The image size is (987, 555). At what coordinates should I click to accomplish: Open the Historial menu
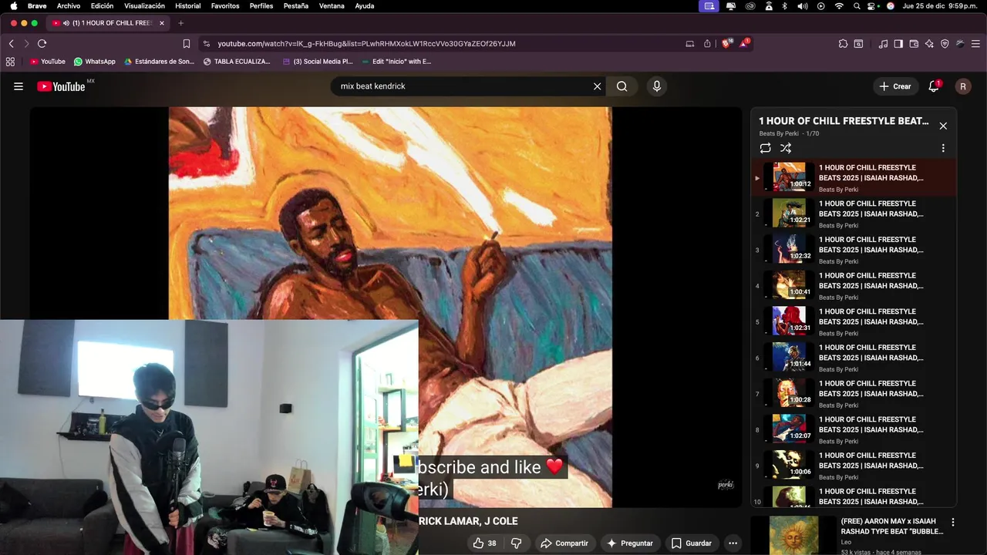(x=187, y=6)
